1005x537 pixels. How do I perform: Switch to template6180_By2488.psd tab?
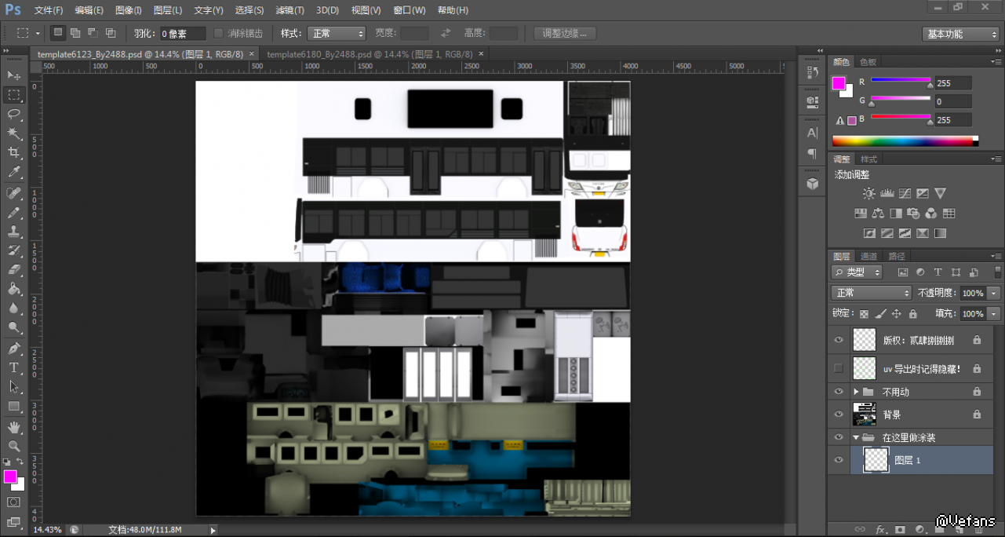[370, 54]
